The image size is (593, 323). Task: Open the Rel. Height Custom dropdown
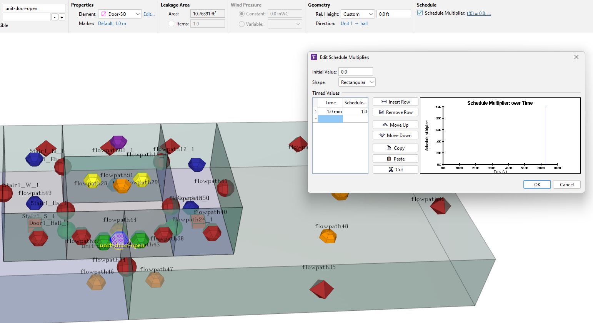pos(358,14)
